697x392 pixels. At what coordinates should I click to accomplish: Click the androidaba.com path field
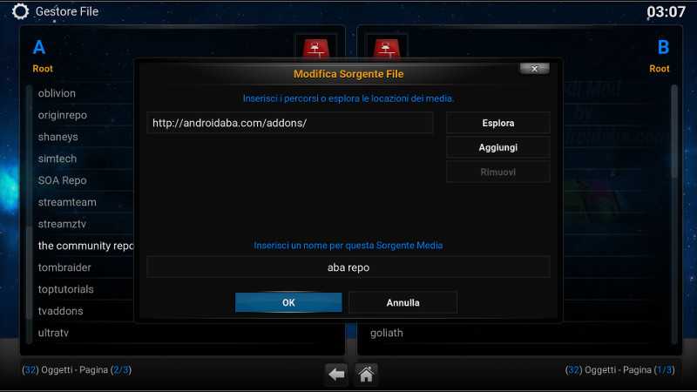[x=290, y=123]
